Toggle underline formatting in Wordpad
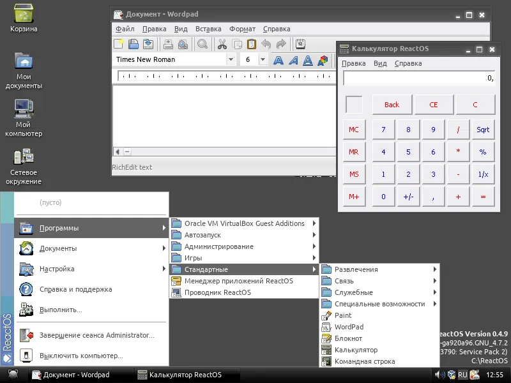The image size is (511, 383). tap(308, 60)
